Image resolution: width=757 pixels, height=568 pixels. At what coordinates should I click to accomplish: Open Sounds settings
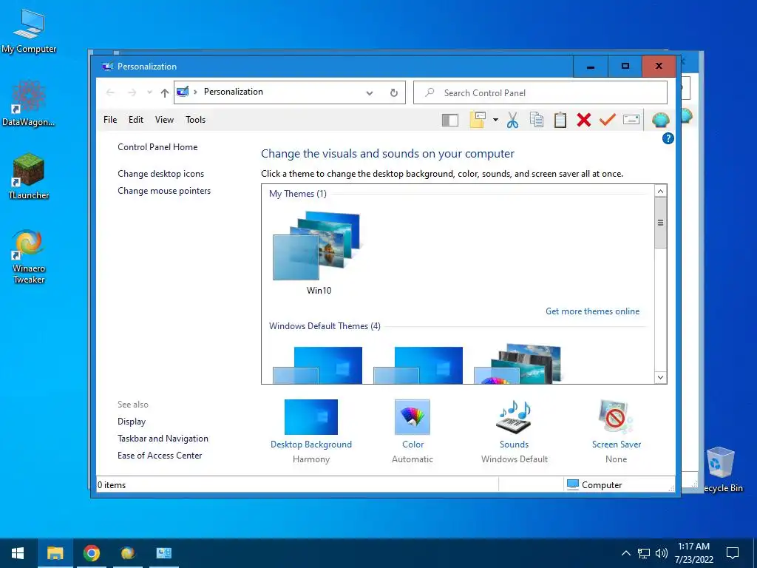pyautogui.click(x=514, y=417)
